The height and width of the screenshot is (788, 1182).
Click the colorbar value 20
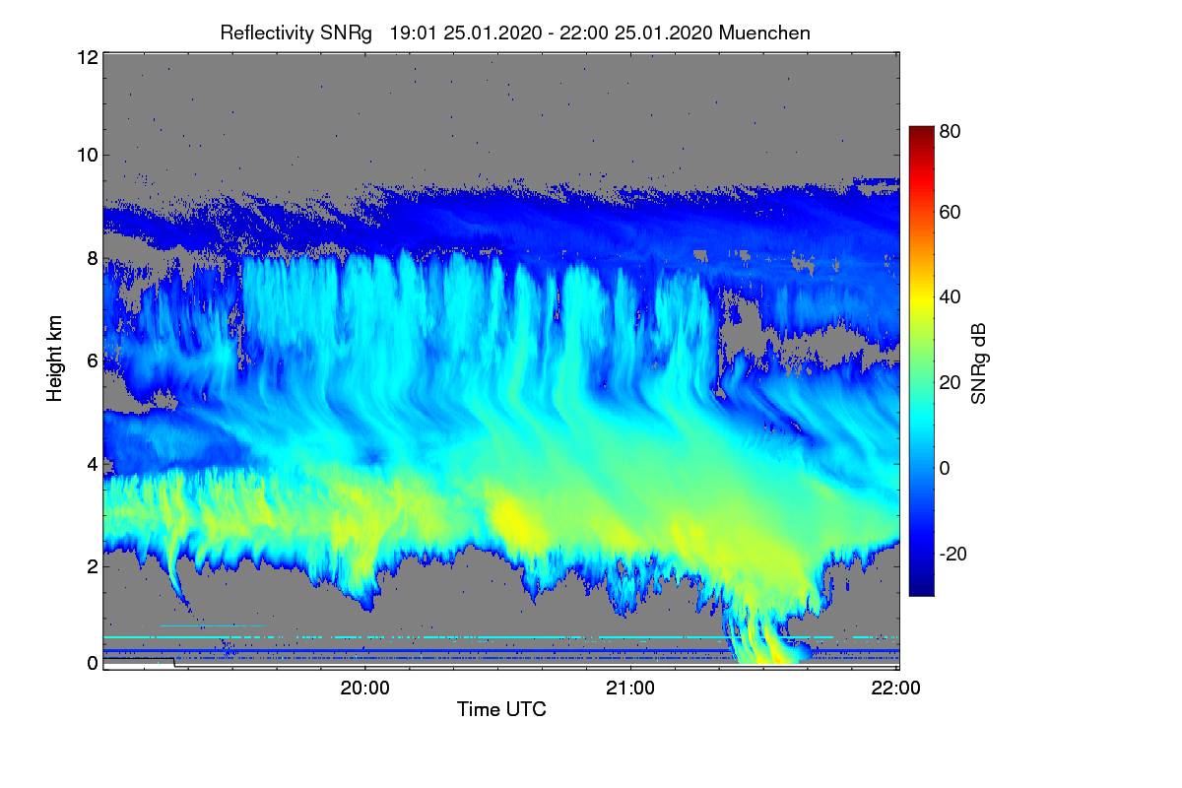coord(950,383)
